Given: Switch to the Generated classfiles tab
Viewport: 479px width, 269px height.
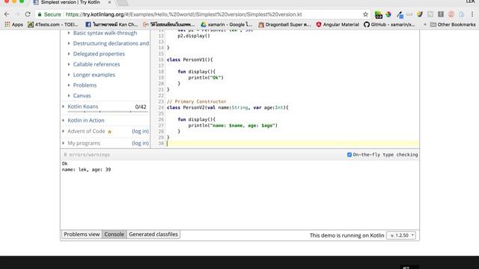Looking at the screenshot, I should point(153,234).
